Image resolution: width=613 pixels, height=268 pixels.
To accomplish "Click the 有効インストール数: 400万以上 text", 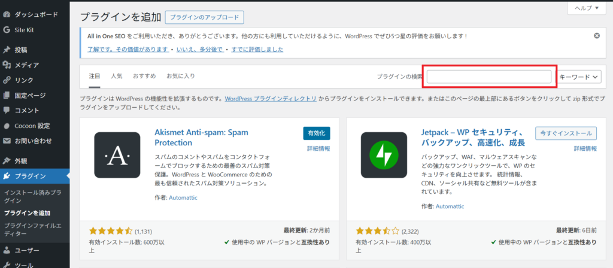I will coord(394,246).
